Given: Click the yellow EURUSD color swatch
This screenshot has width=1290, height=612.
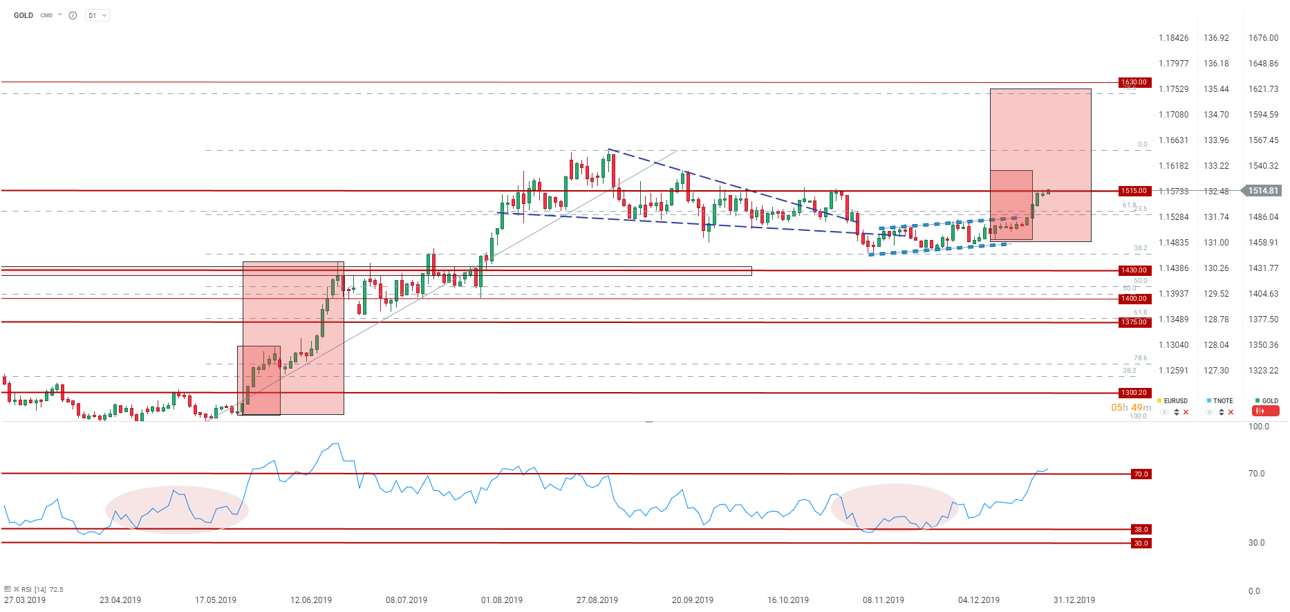Looking at the screenshot, I should point(1159,400).
